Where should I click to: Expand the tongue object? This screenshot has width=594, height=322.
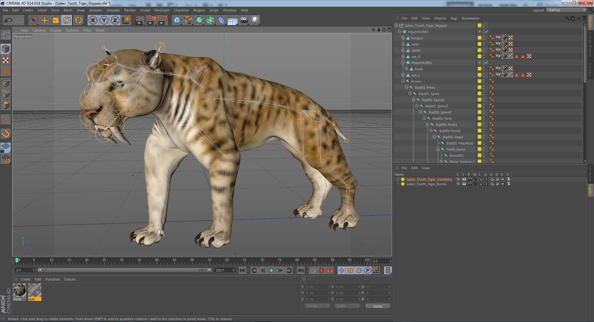(403, 38)
